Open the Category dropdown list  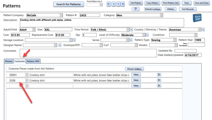(x=161, y=15)
